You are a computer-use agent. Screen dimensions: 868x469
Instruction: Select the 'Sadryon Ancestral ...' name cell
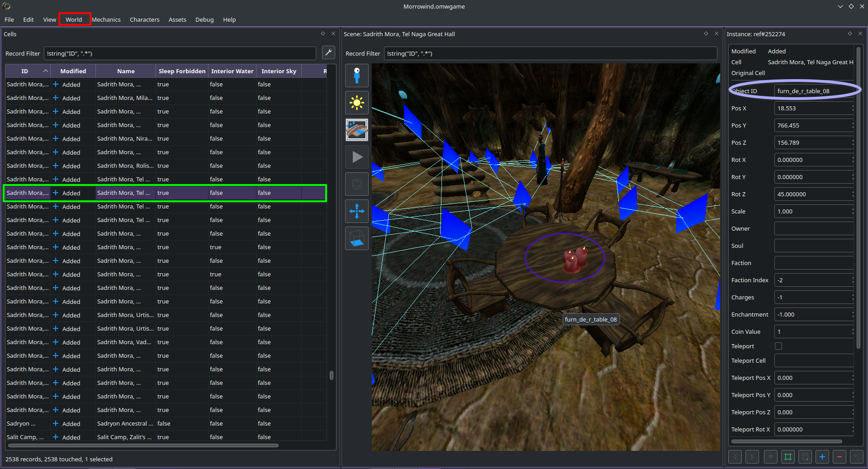(125, 423)
